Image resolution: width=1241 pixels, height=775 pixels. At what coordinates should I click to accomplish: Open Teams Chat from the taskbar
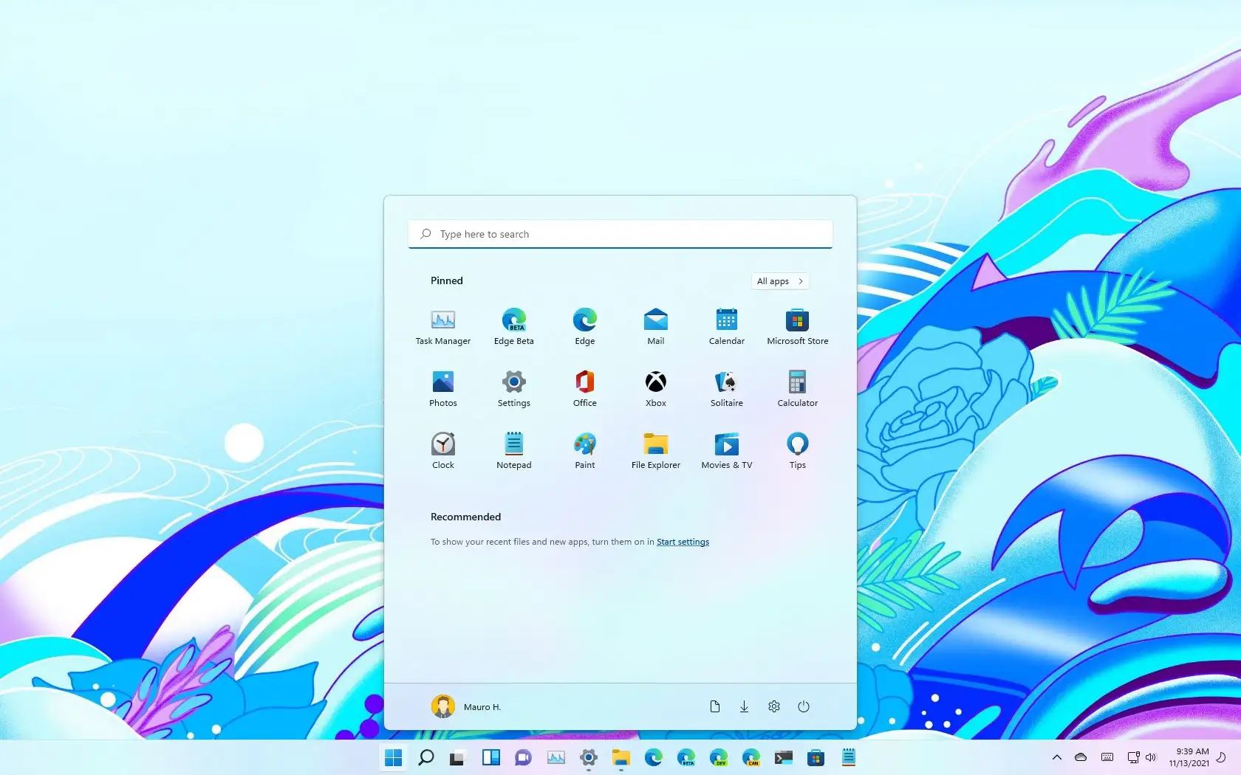pos(523,757)
